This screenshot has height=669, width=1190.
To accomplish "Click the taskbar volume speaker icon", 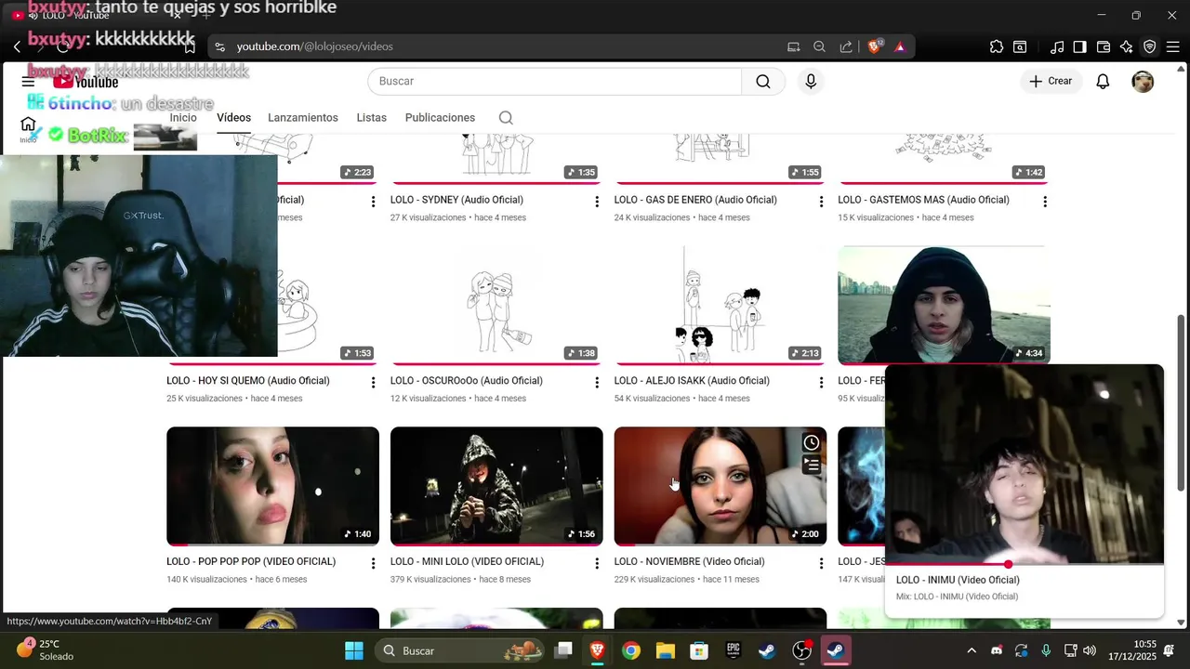I will pos(1090,650).
